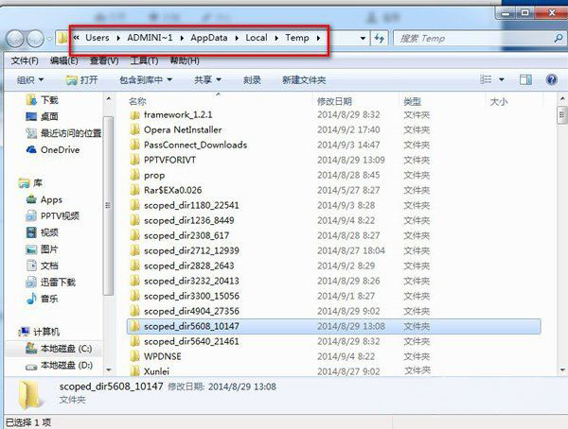Open the 编辑(E) menu

point(63,60)
